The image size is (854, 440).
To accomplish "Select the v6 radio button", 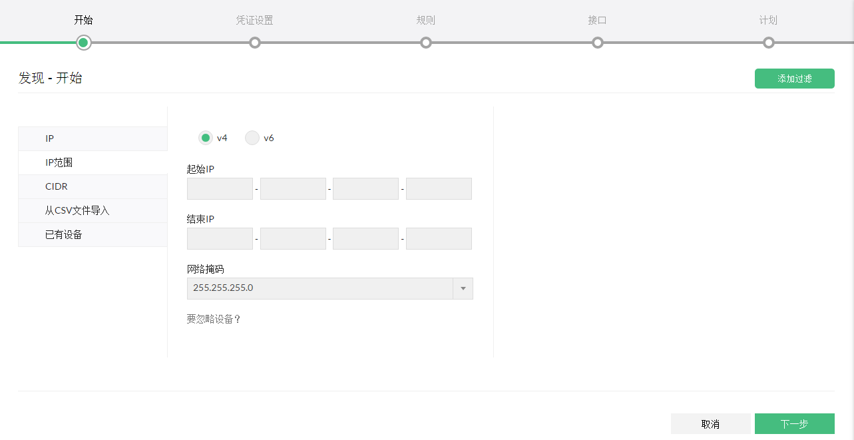I will (252, 138).
